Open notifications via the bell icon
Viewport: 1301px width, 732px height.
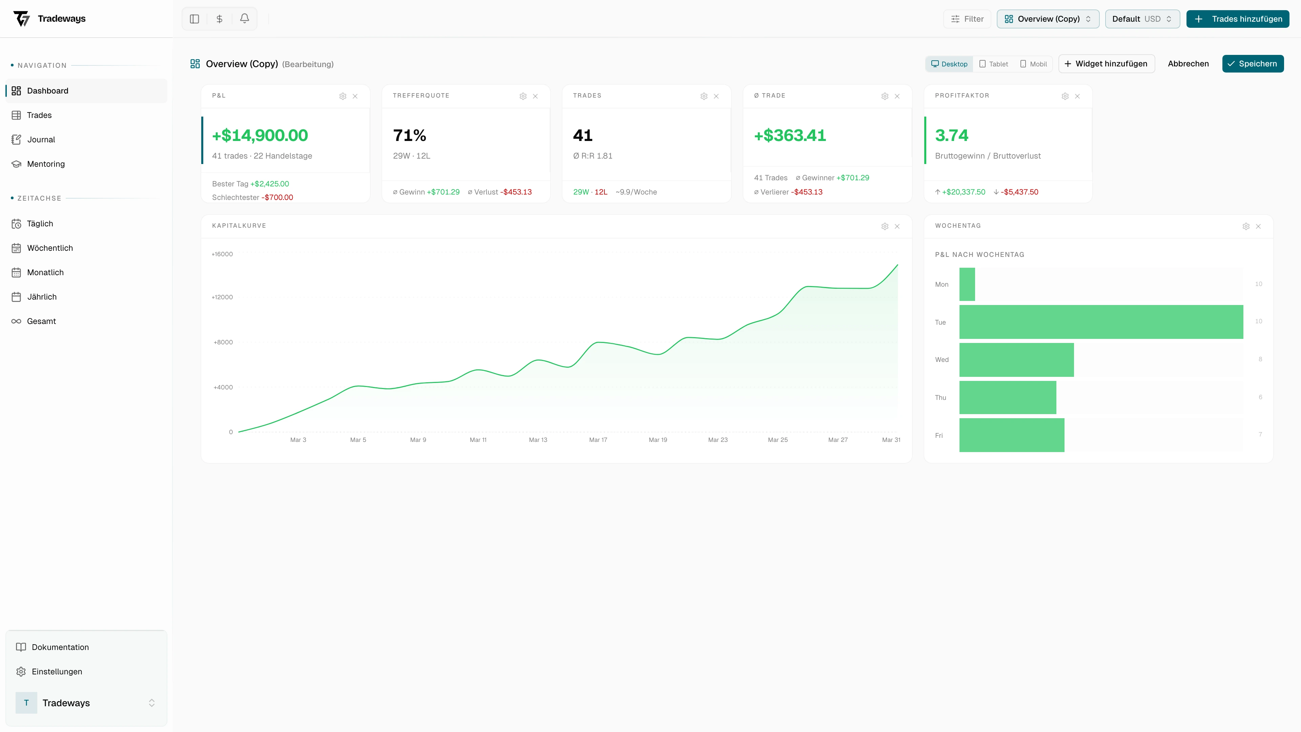point(244,19)
